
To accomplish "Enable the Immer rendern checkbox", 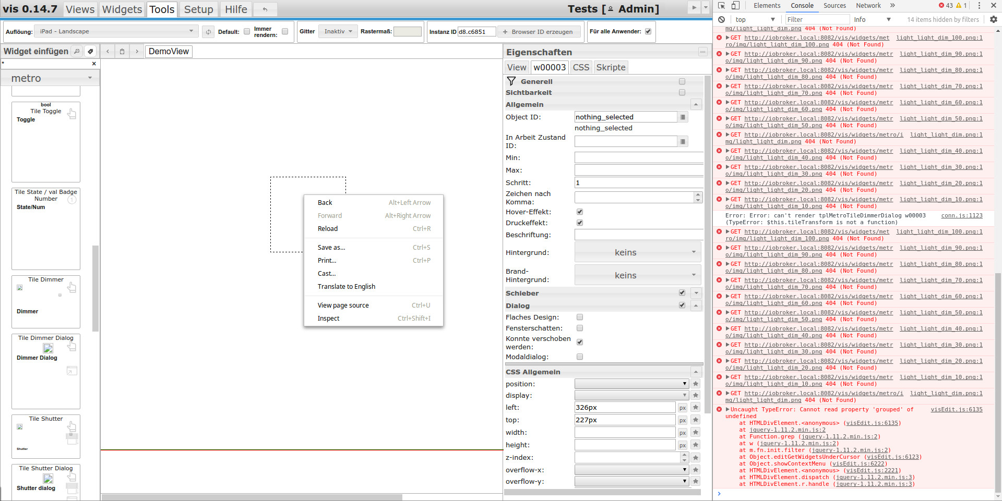I will 285,31.
